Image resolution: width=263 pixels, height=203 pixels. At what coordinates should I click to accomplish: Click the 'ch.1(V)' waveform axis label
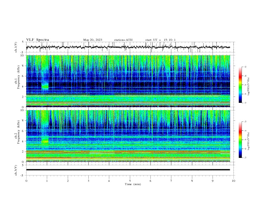coord(16,47)
